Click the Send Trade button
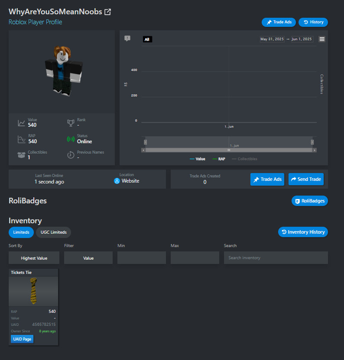This screenshot has height=360, width=344. coord(306,179)
